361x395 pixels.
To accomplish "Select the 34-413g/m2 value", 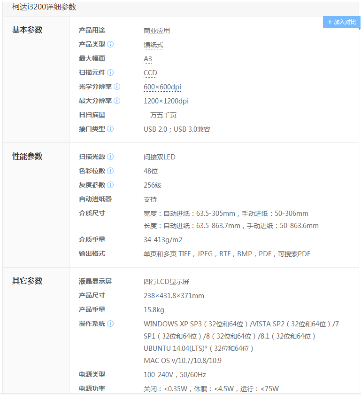I will coord(163,239).
